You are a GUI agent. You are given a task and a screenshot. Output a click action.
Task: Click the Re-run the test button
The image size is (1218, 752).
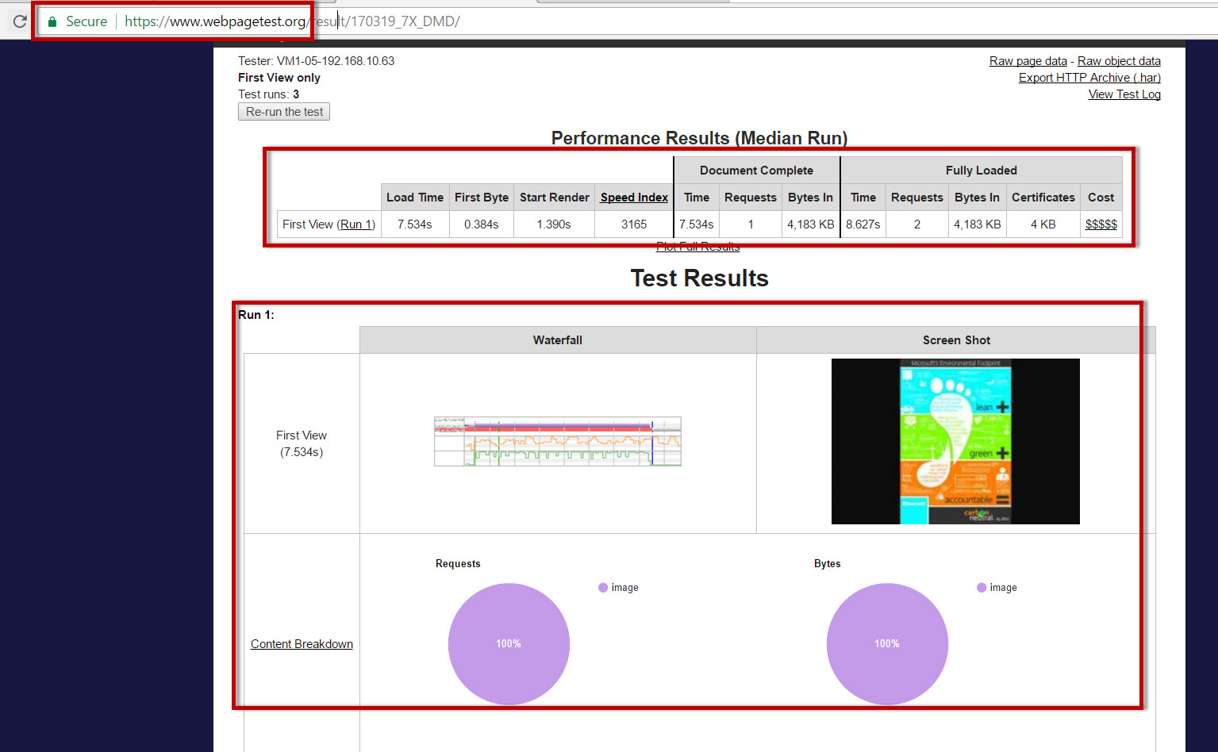tap(284, 112)
